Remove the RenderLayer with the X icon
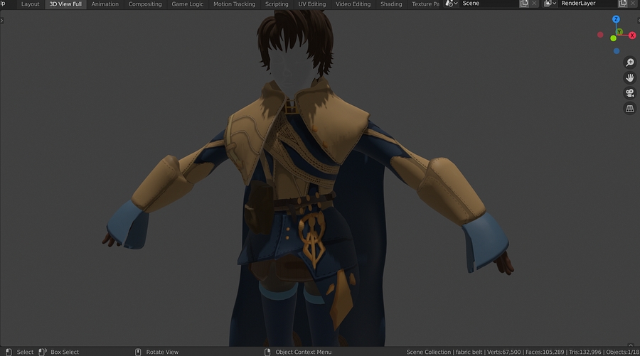The height and width of the screenshot is (356, 640). tap(634, 4)
